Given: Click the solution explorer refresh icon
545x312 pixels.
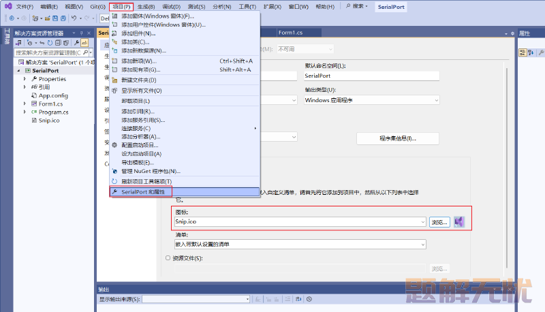Looking at the screenshot, I should pos(50,43).
